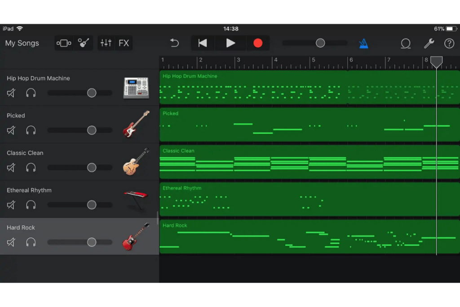
Task: Solo the Hard Rock track
Action: pos(31,242)
